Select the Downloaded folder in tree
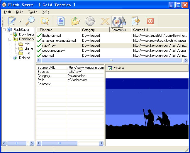 (x=27, y=39)
